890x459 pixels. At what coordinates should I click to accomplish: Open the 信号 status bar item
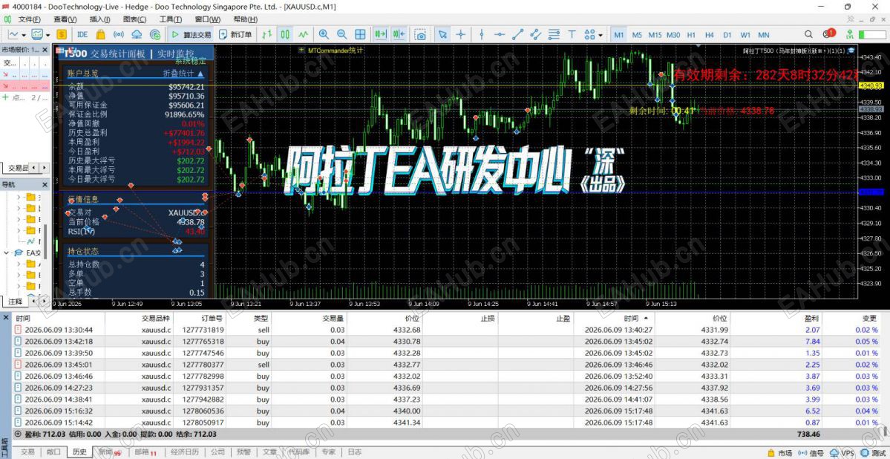click(811, 453)
